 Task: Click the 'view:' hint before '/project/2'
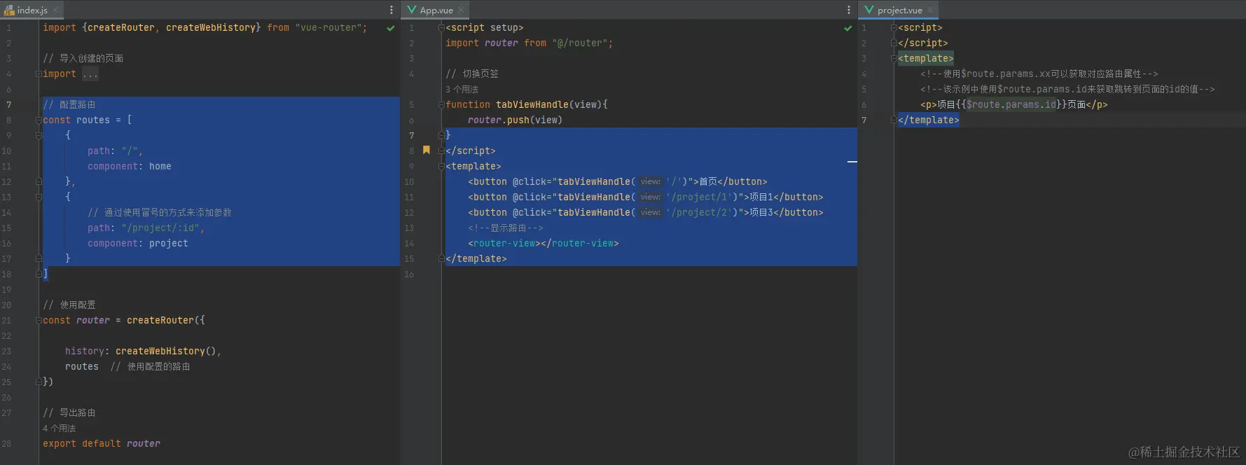(x=651, y=212)
